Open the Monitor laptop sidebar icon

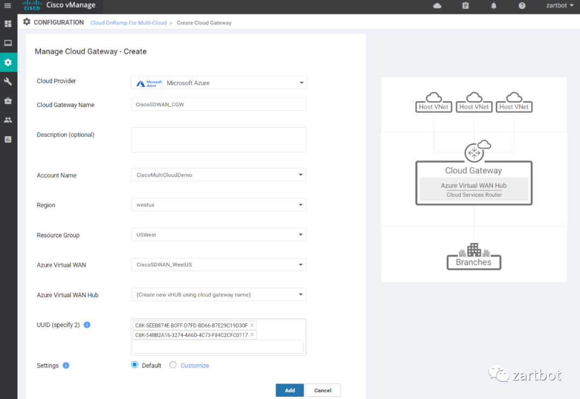(8, 43)
